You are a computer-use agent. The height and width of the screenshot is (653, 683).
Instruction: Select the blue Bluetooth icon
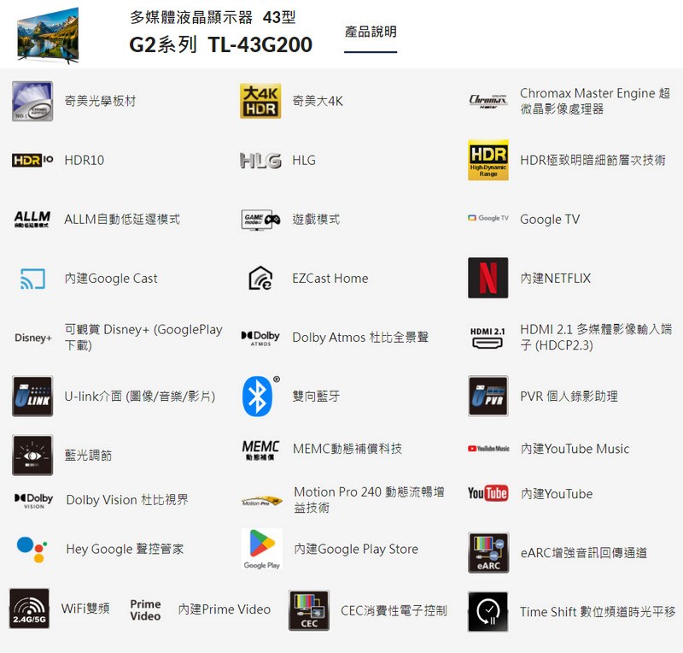(x=257, y=397)
